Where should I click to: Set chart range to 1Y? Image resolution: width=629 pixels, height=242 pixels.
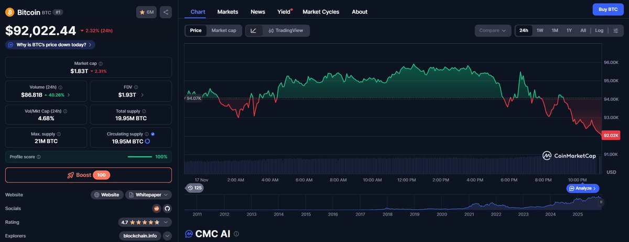click(x=569, y=30)
